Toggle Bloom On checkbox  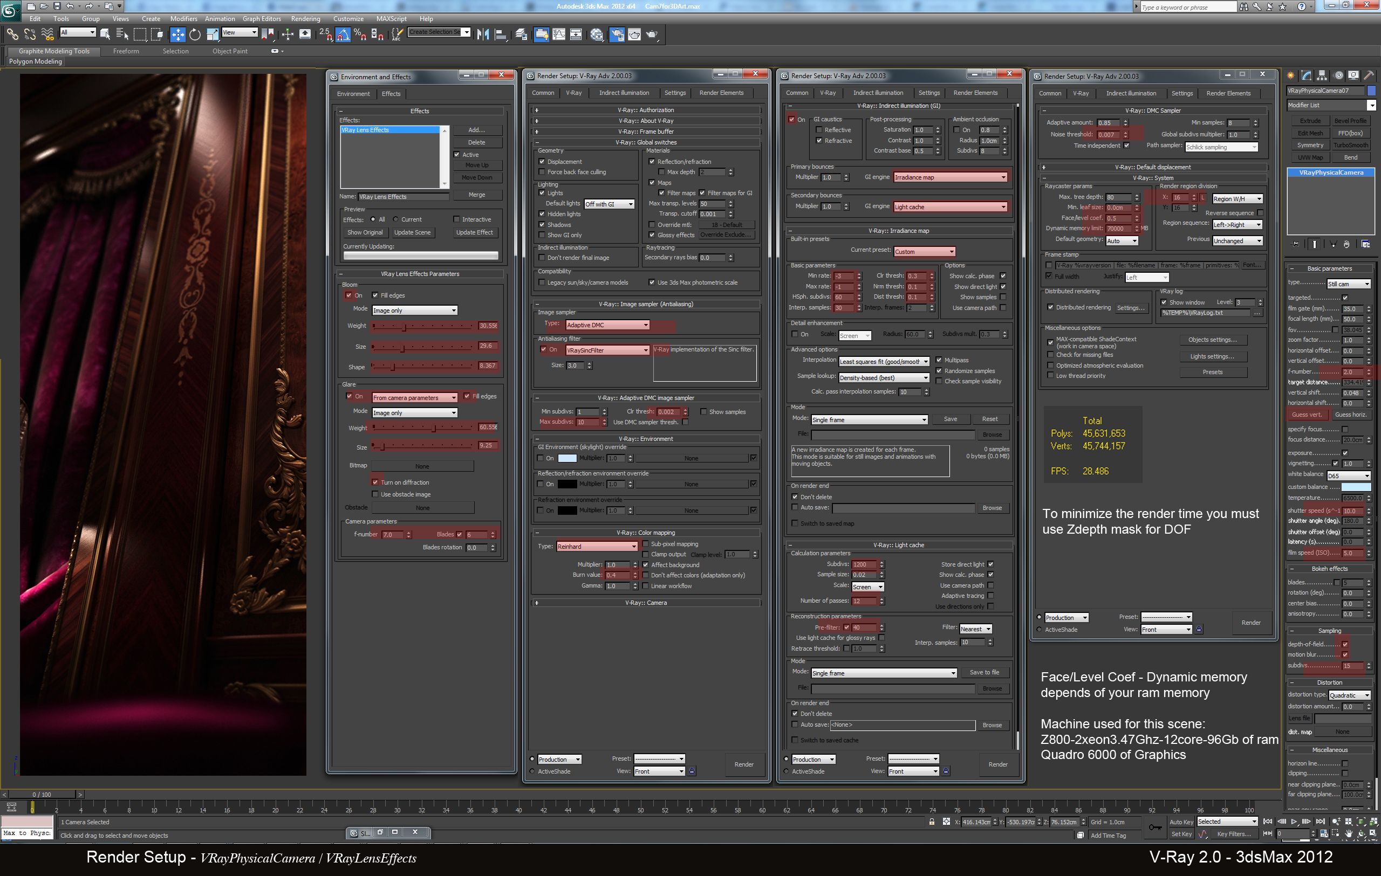[x=348, y=295]
